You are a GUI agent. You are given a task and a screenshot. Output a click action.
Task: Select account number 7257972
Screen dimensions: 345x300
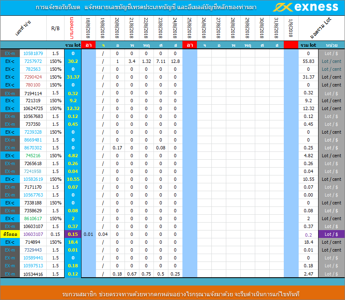click(33, 61)
